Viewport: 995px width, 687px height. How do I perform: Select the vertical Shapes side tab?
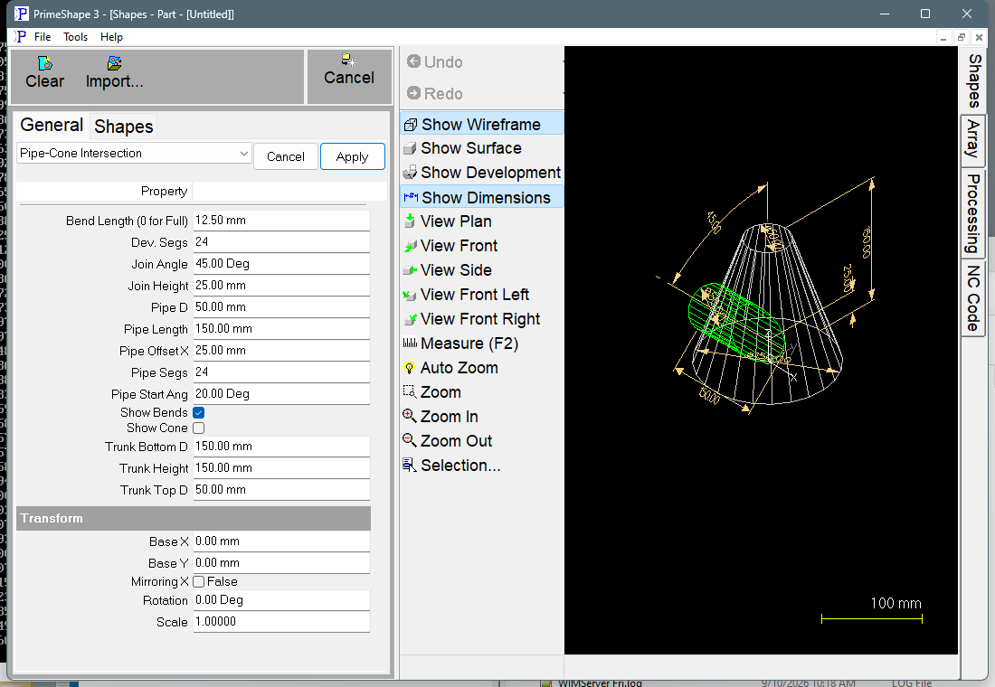(x=974, y=80)
